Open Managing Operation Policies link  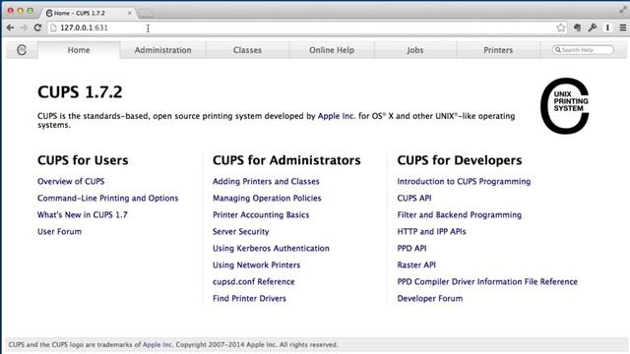(x=267, y=199)
